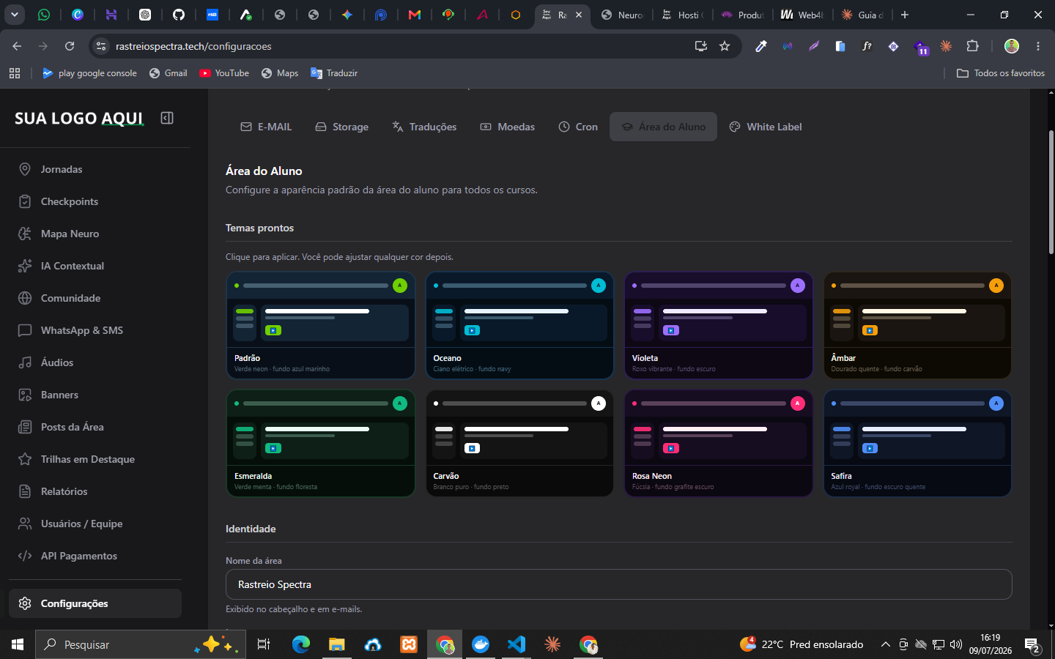Image resolution: width=1055 pixels, height=659 pixels.
Task: Select Trilhas em Destaque star item
Action: [x=95, y=459]
